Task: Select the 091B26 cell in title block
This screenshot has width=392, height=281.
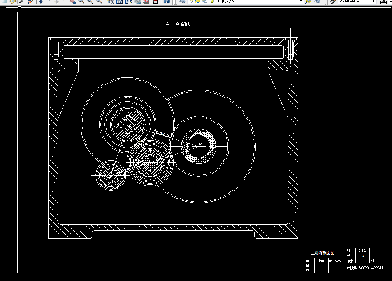Action: [335, 260]
